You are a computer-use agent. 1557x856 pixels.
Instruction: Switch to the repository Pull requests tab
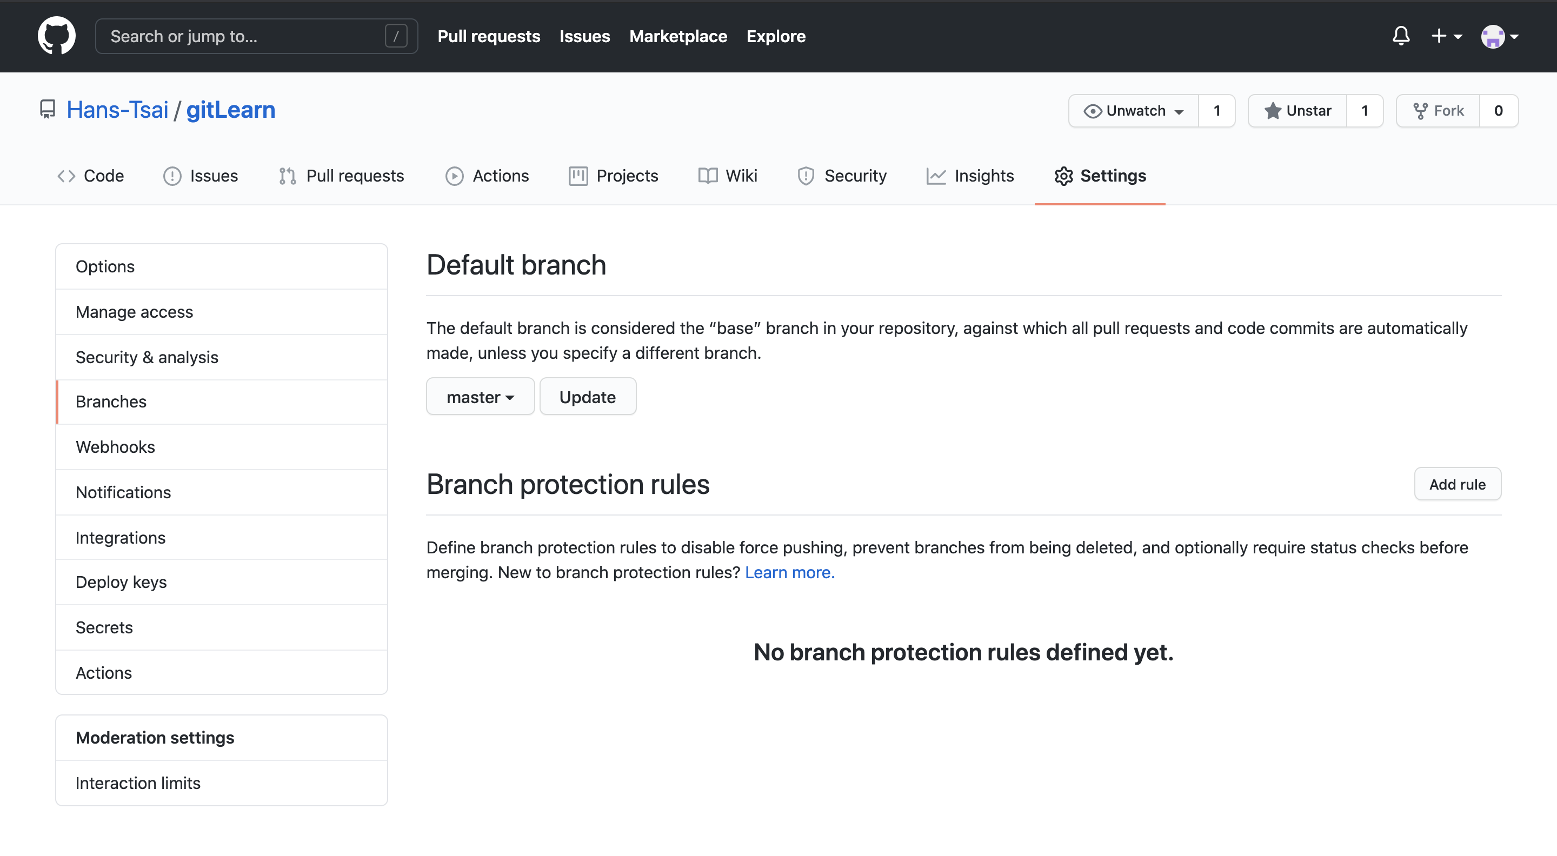341,176
